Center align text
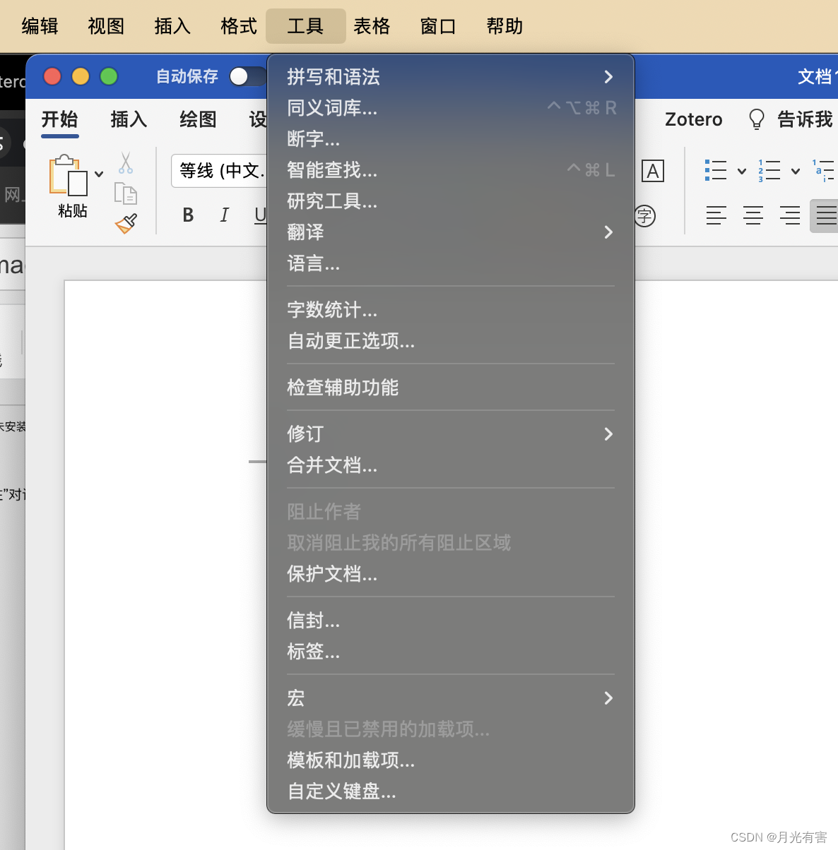 (753, 215)
